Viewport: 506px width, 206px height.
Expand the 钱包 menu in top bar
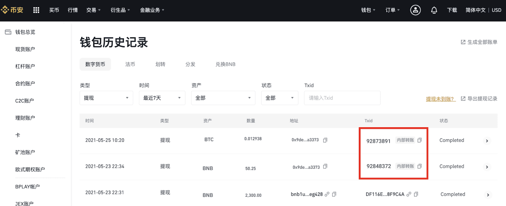(368, 10)
